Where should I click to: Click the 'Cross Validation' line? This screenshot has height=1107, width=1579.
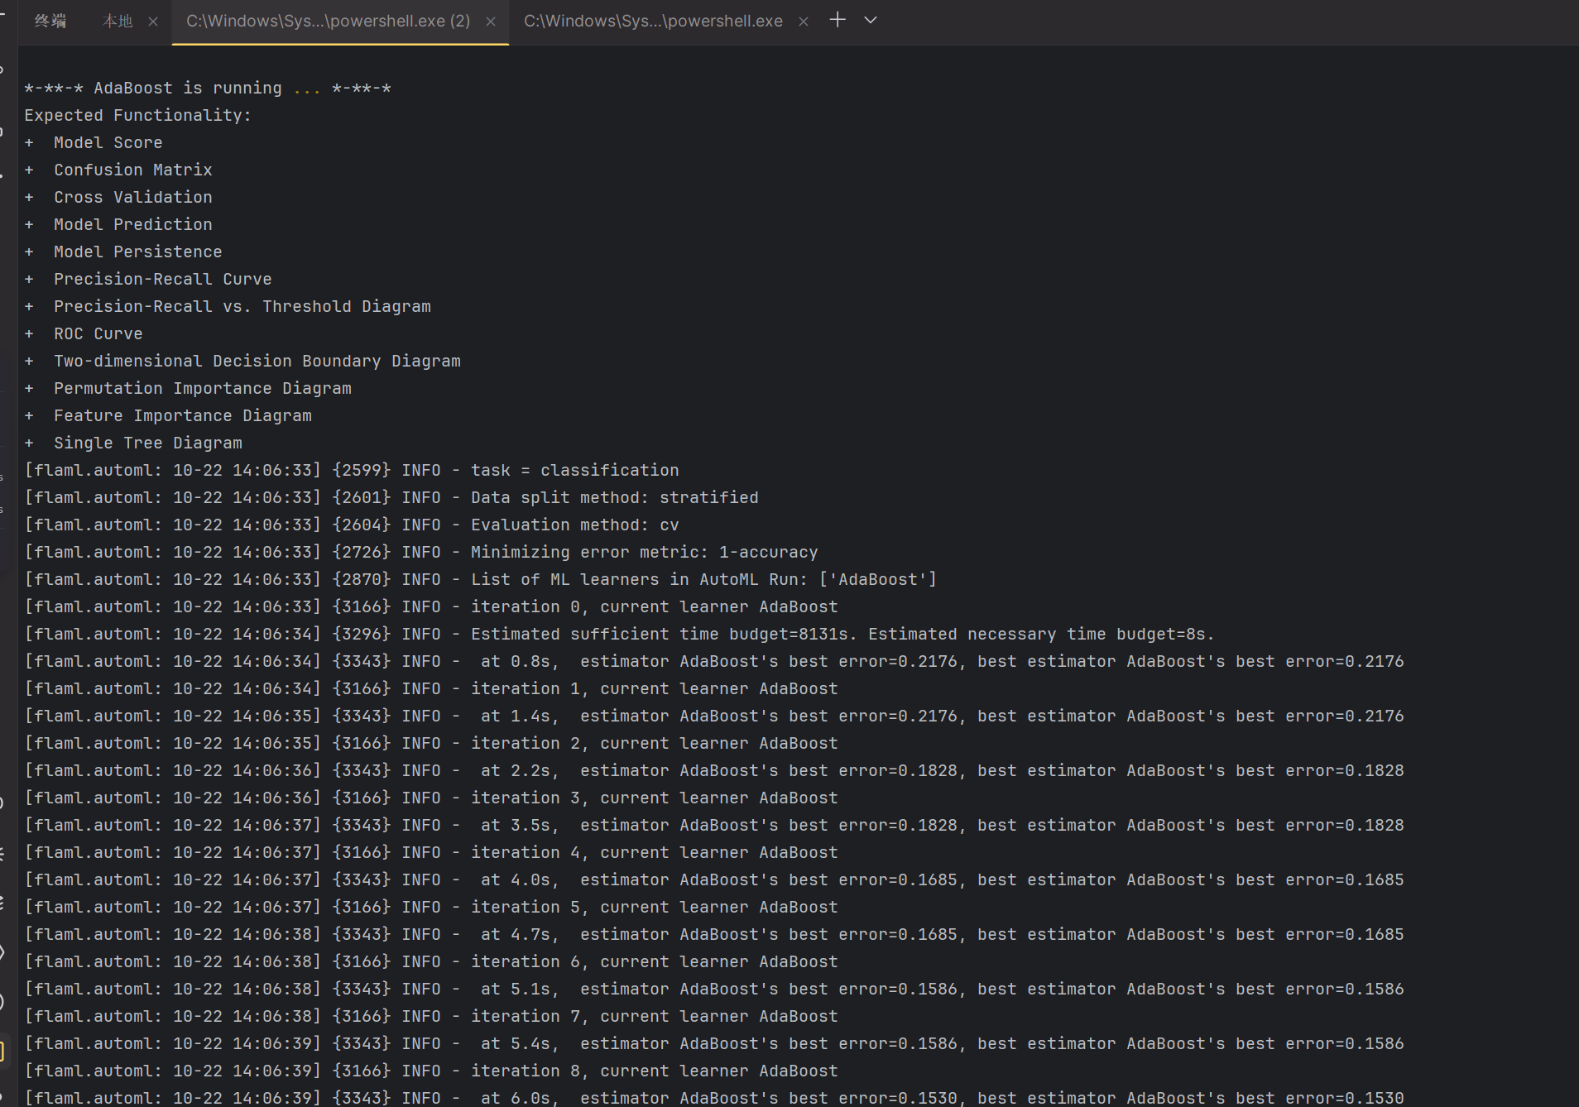[118, 197]
